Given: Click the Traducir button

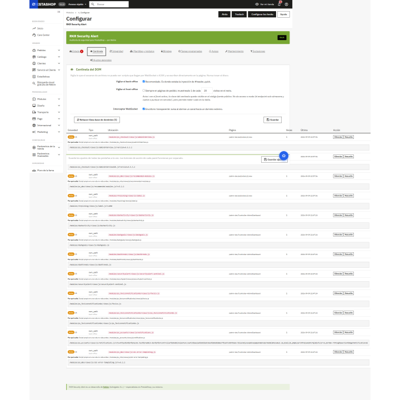Looking at the screenshot, I should [239, 14].
